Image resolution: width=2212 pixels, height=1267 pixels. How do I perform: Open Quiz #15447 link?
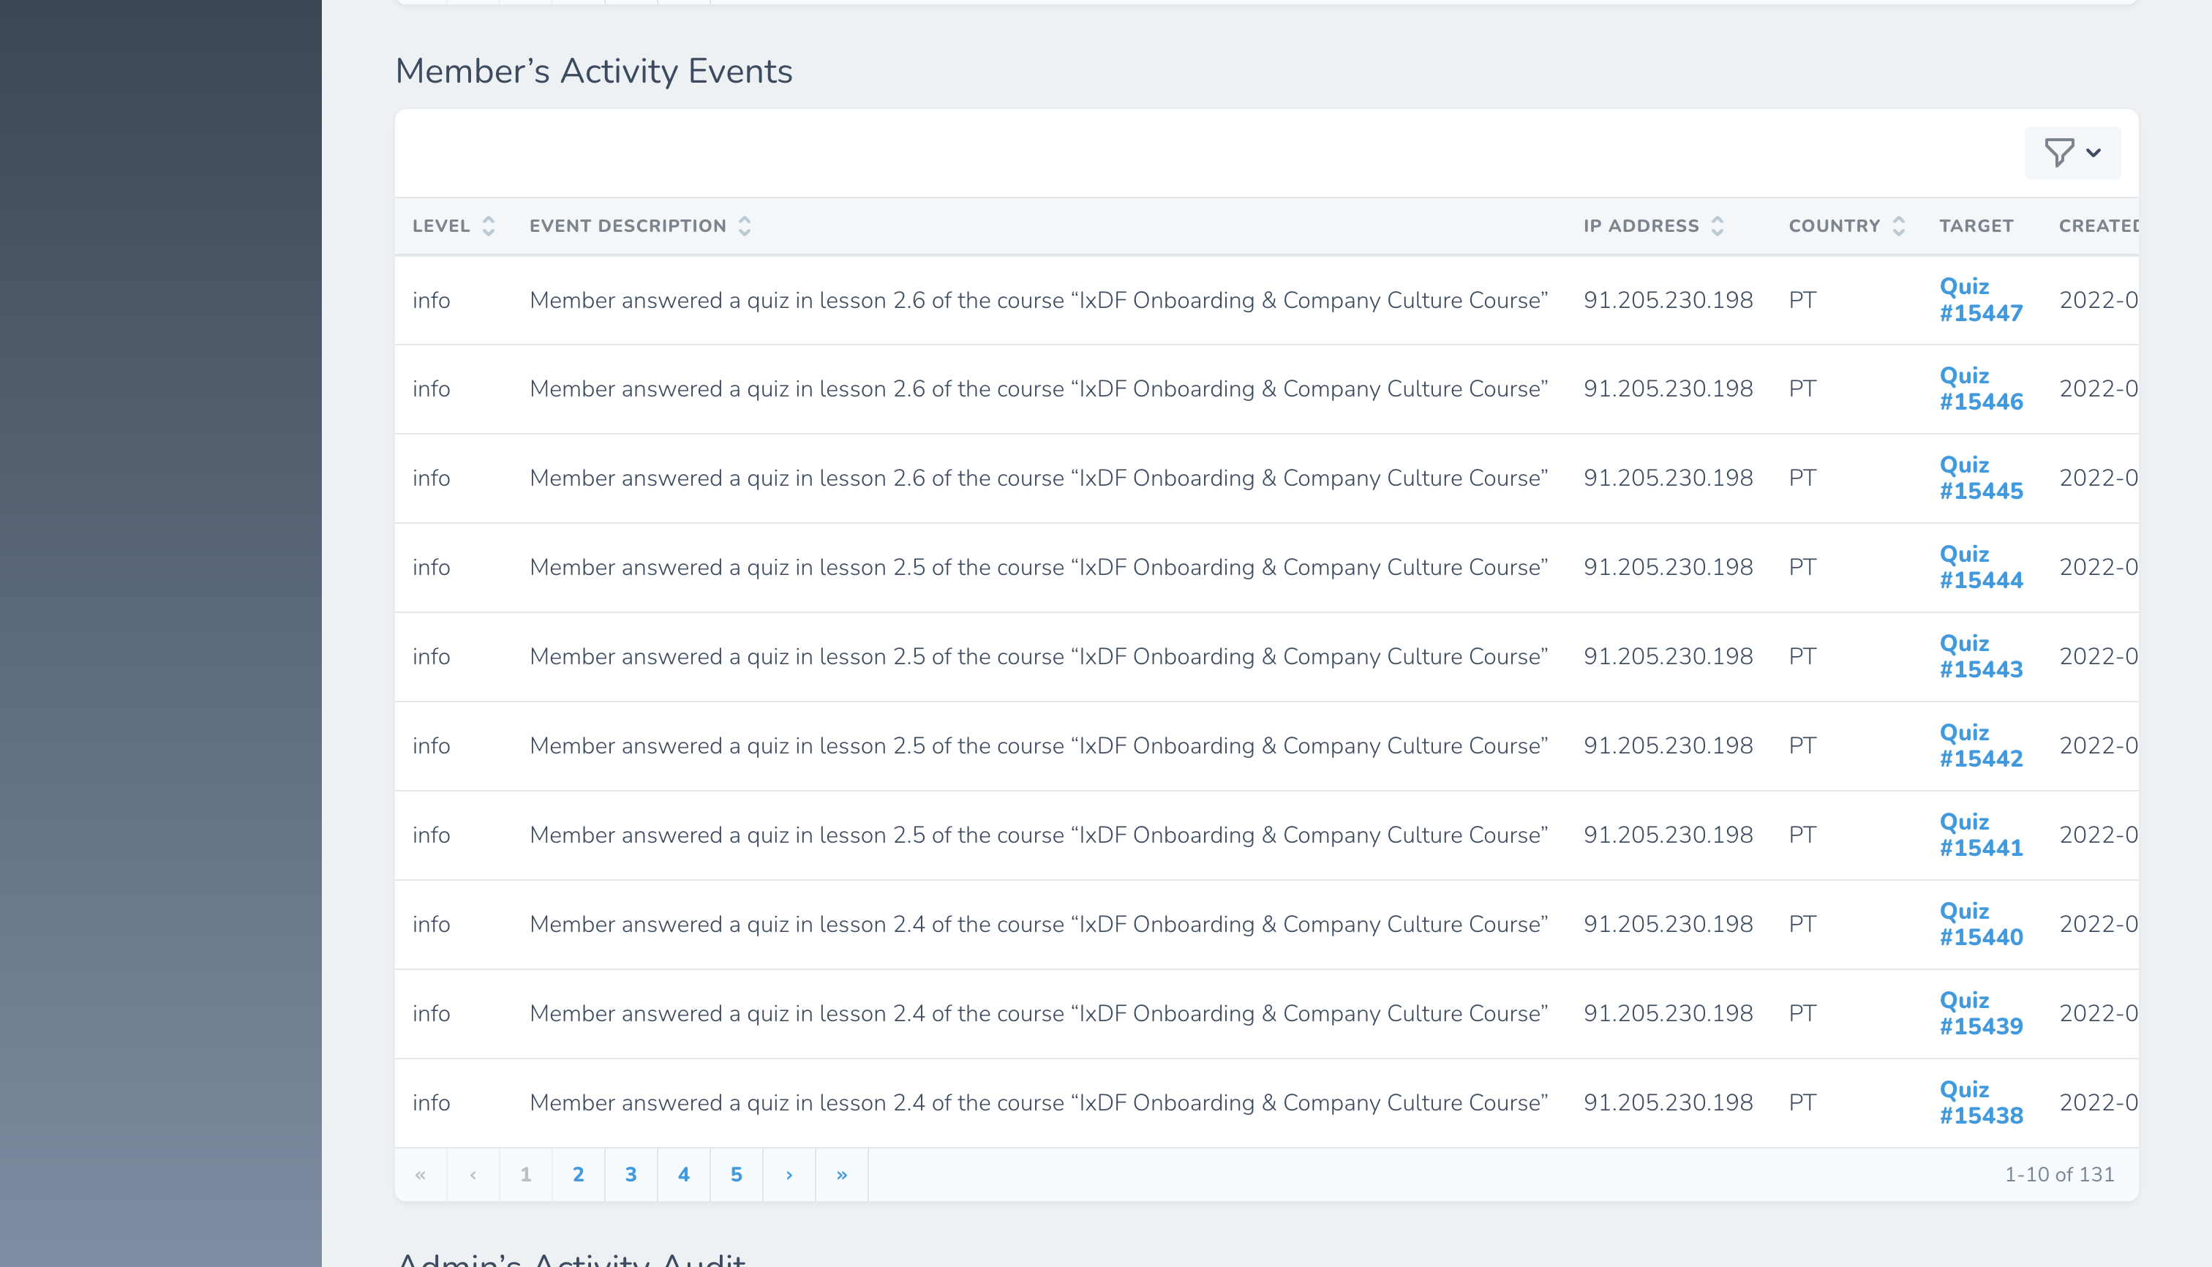coord(1981,299)
